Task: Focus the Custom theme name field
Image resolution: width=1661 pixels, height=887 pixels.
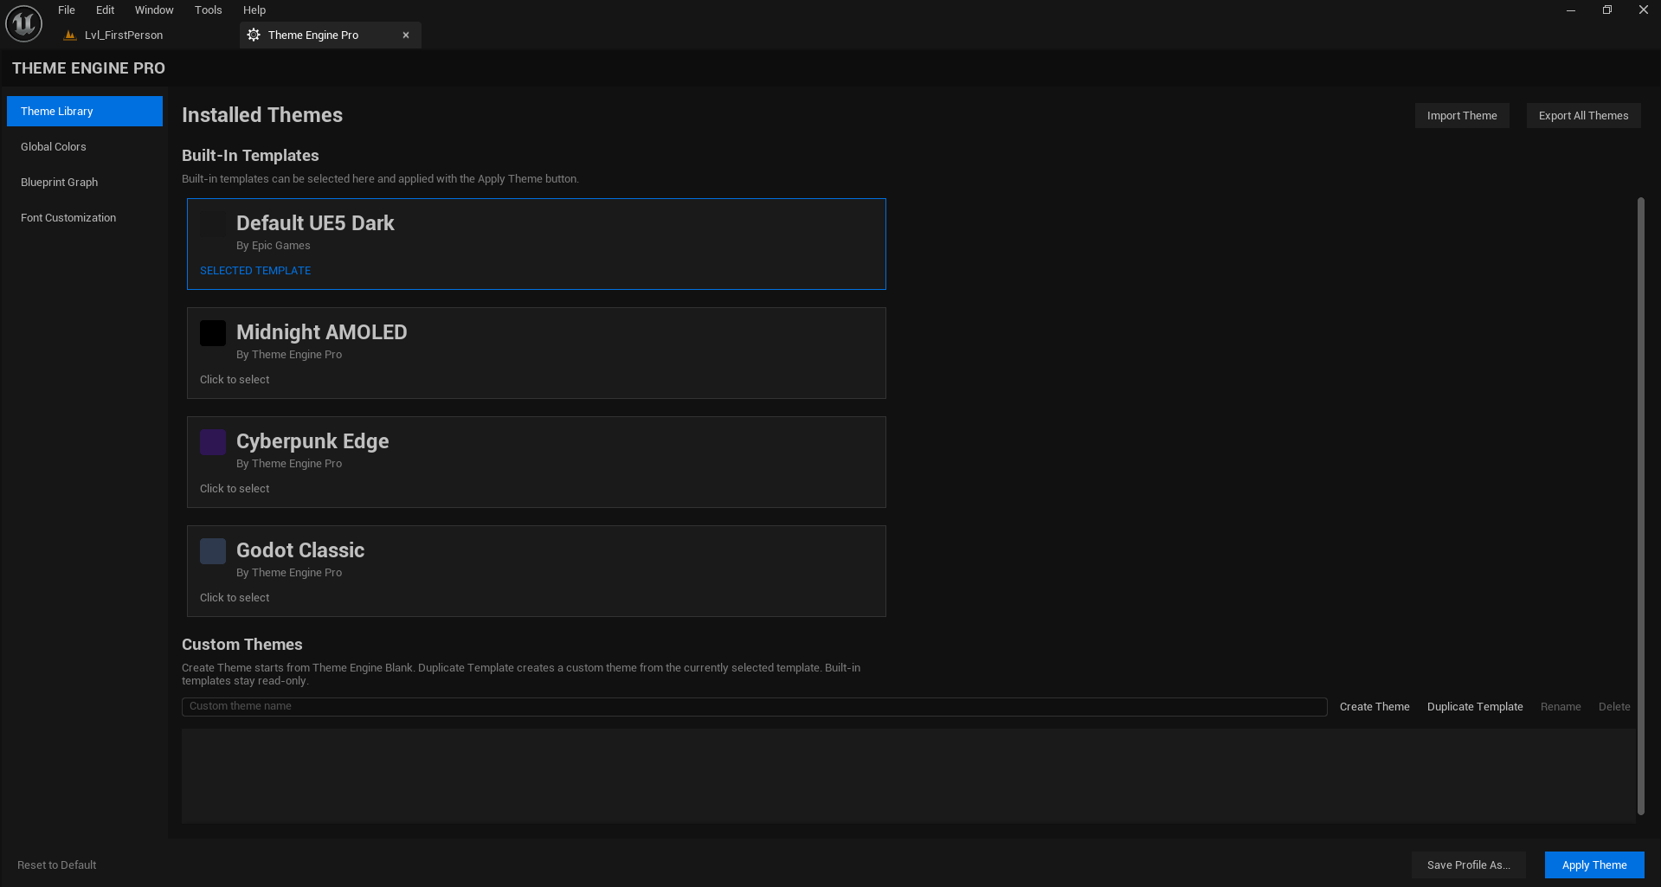Action: (754, 706)
